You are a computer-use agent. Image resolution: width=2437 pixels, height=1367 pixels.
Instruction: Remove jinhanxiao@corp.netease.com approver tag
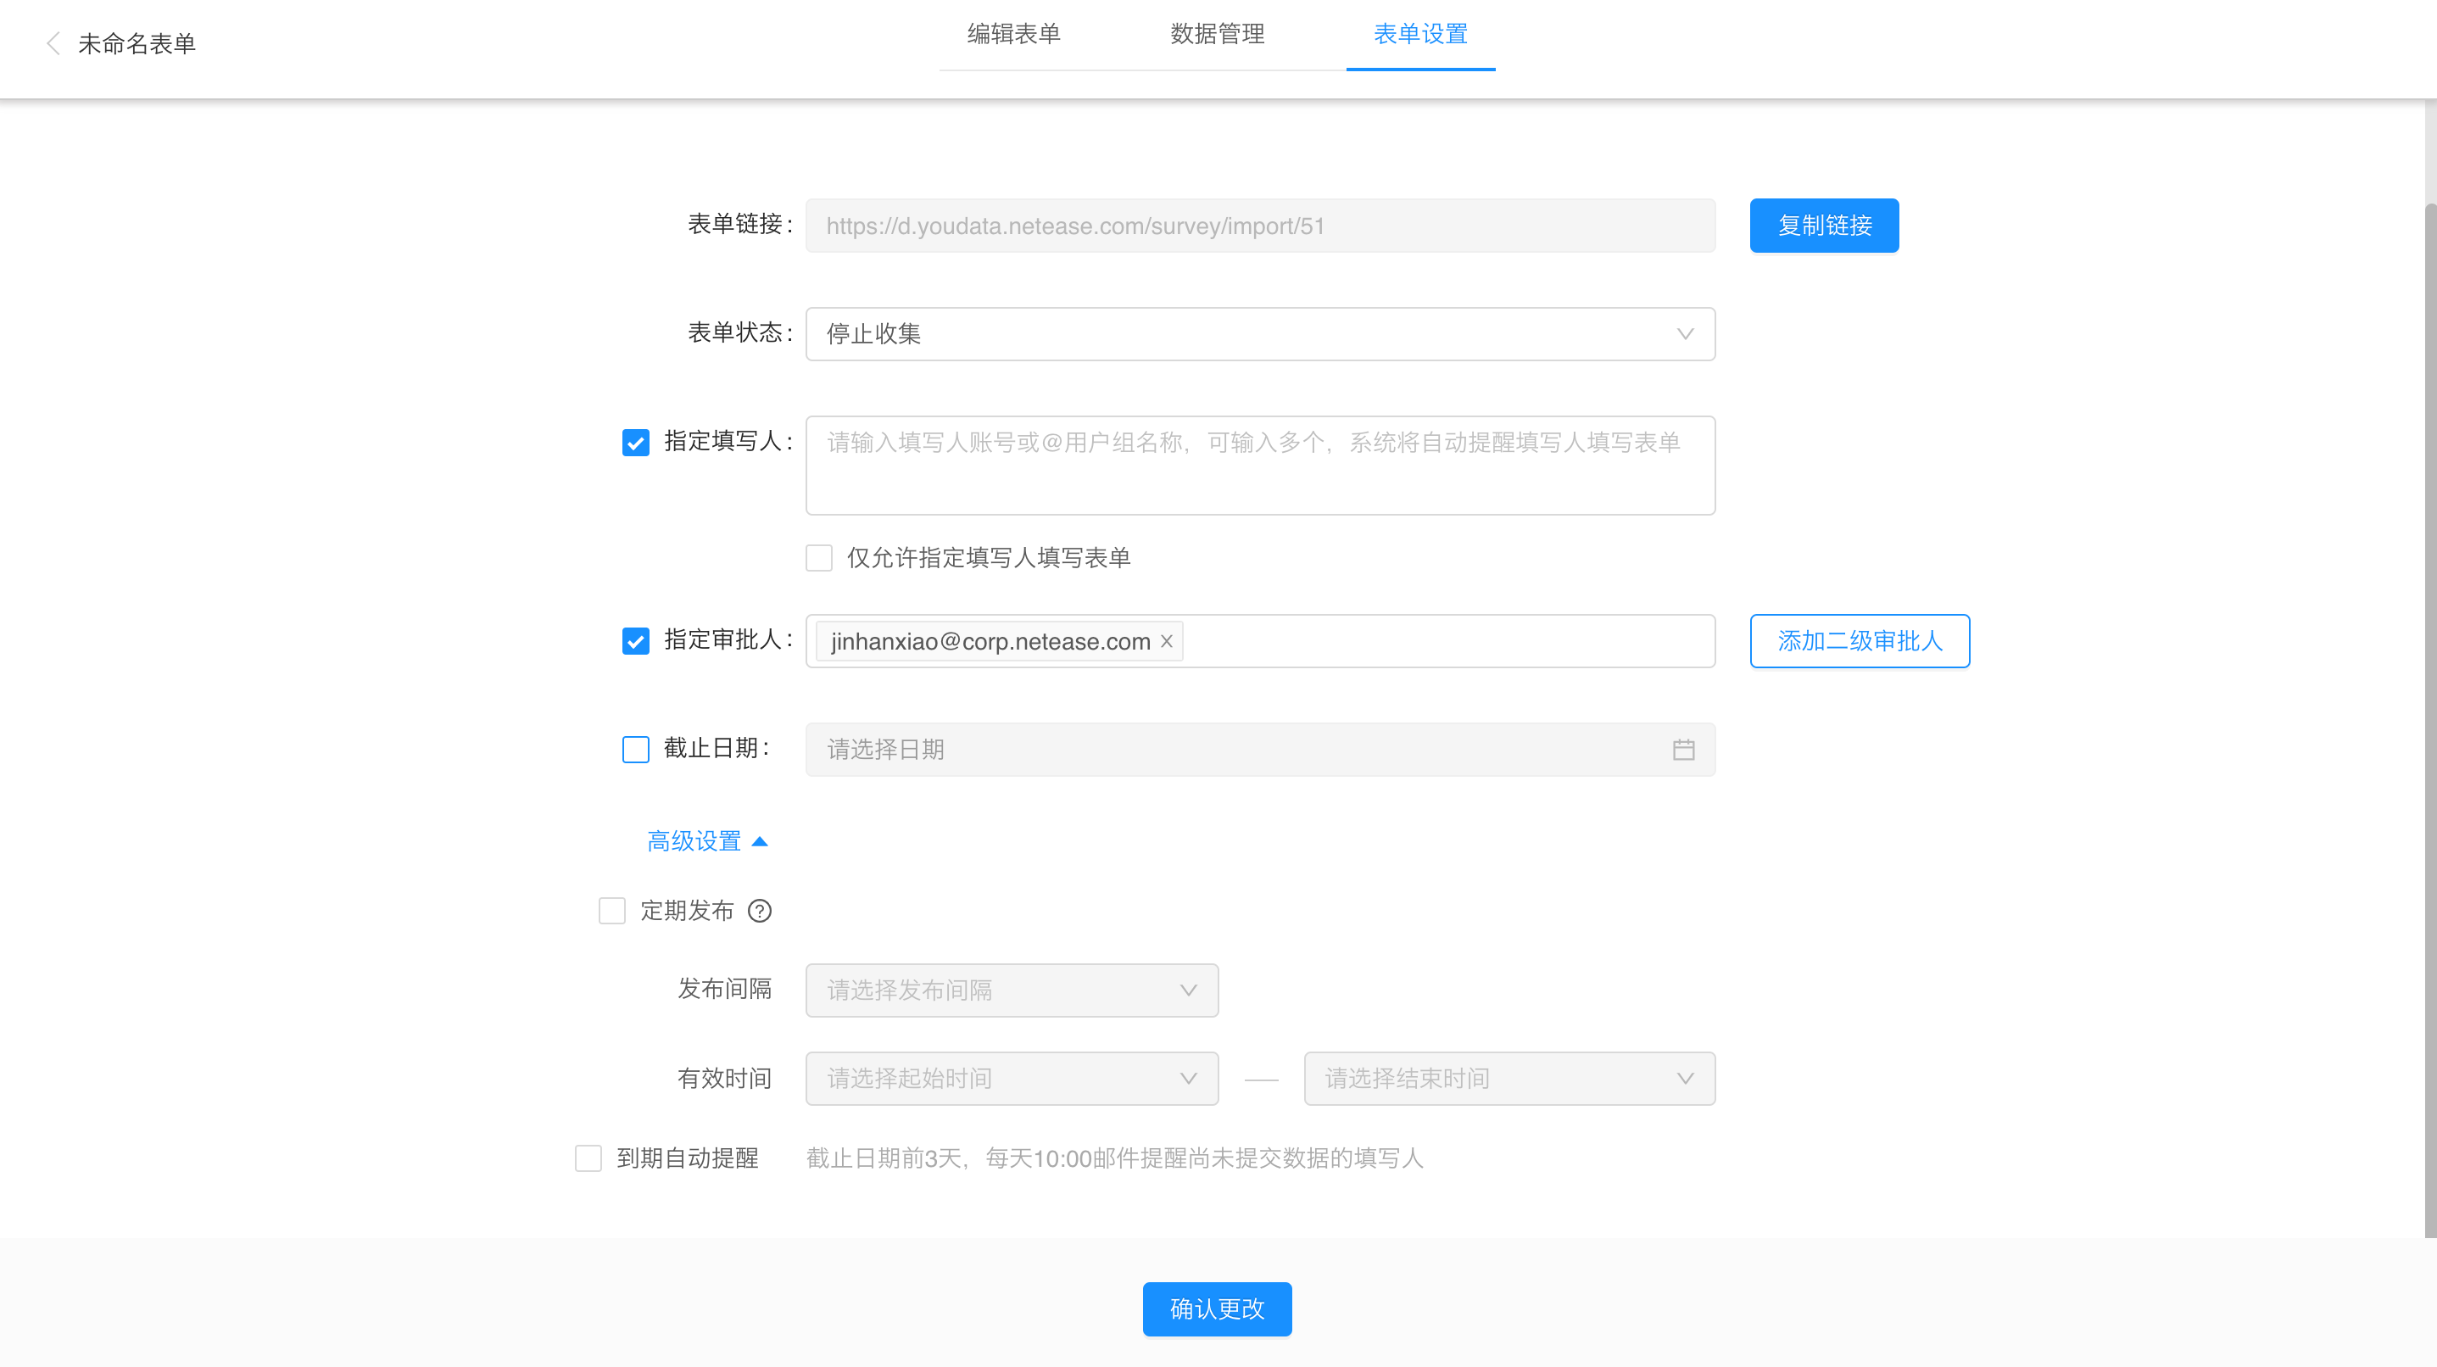(1167, 640)
